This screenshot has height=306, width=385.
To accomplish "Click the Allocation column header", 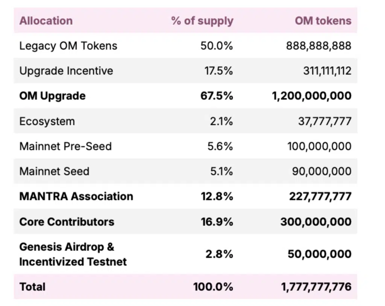I will [x=46, y=21].
